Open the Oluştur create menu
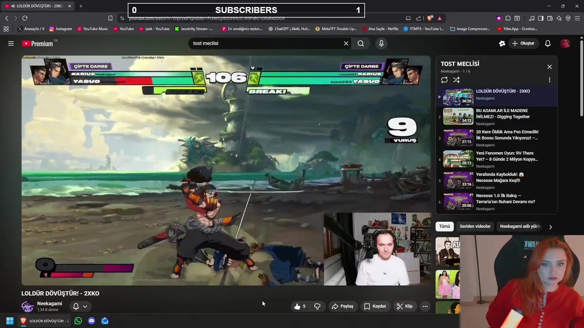 [x=523, y=43]
